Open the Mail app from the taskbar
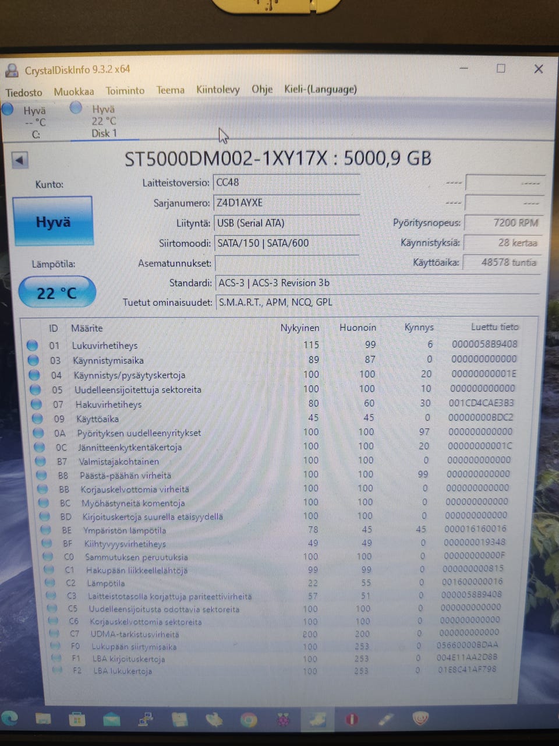559x746 pixels. (x=112, y=720)
